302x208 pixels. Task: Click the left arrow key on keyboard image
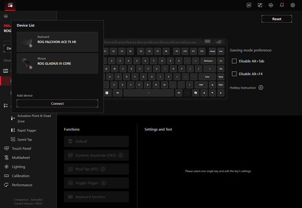pos(204,93)
